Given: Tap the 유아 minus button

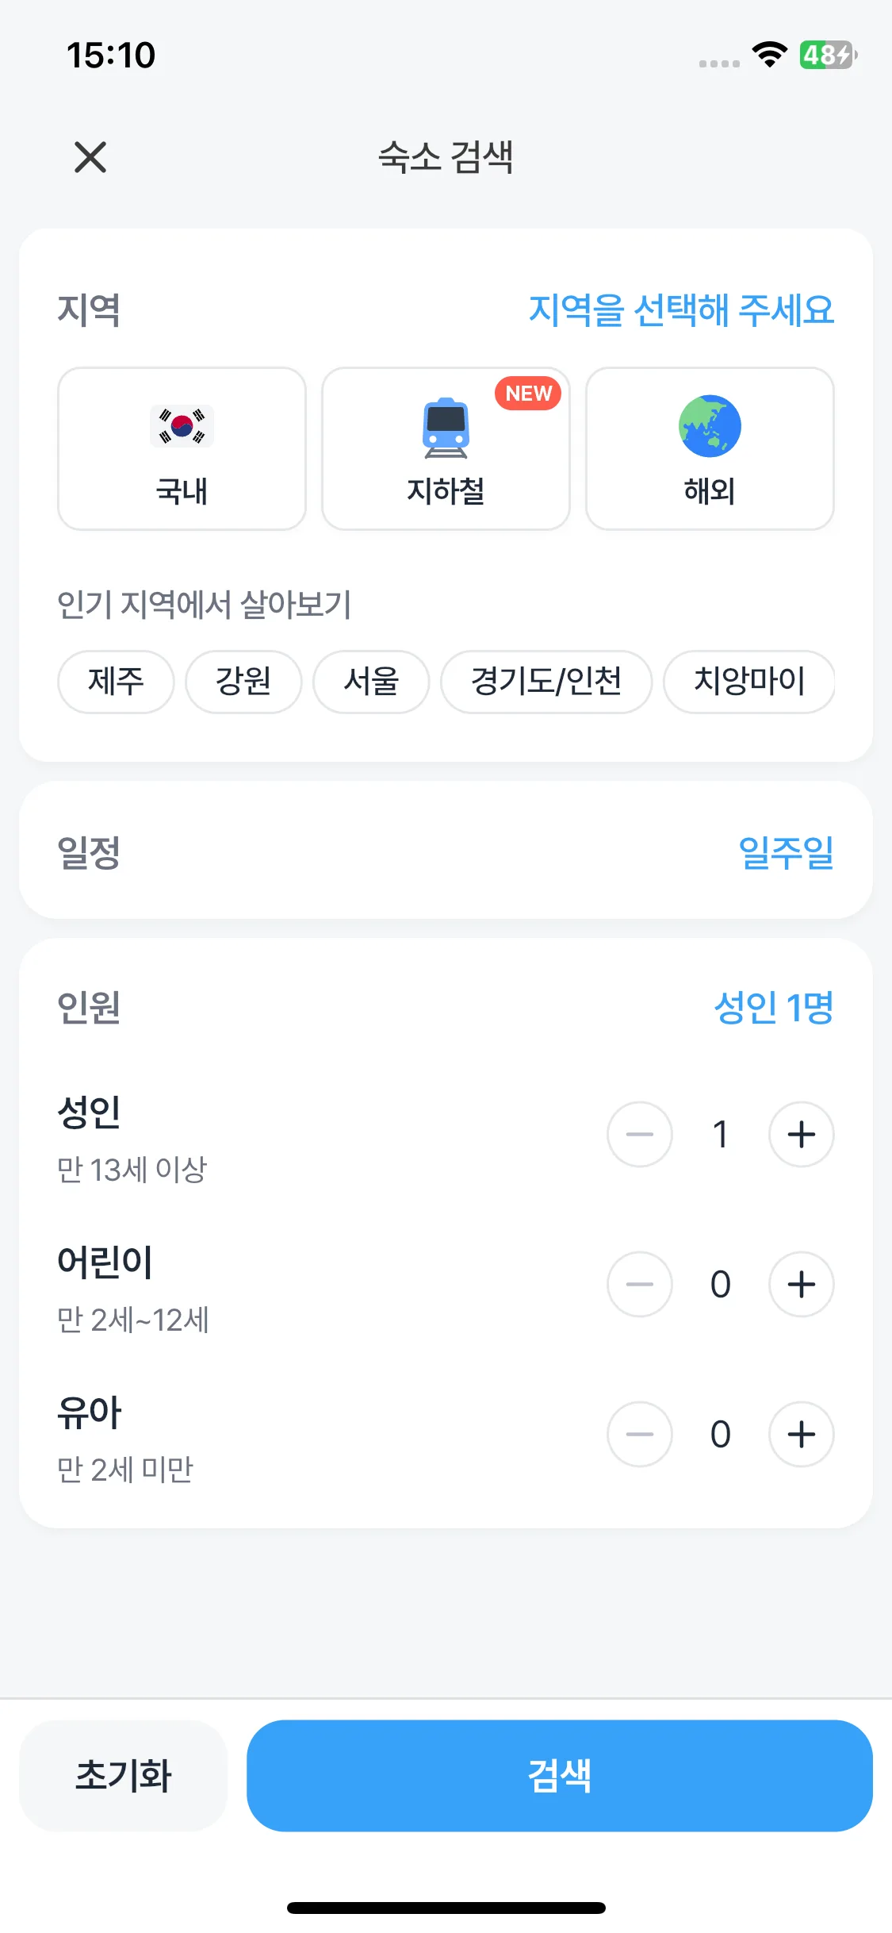Looking at the screenshot, I should [x=640, y=1434].
